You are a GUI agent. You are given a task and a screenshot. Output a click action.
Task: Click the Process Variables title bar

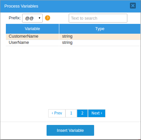[65, 6]
